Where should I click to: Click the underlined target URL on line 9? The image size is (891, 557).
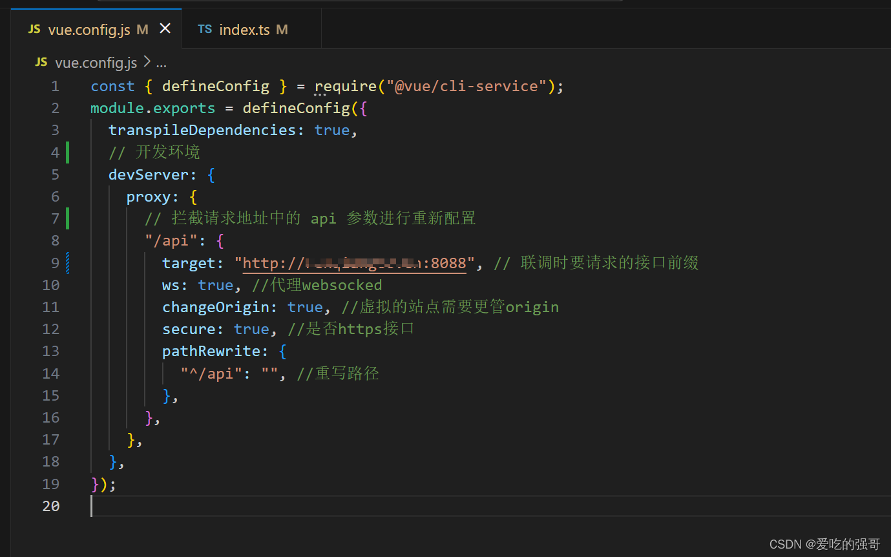(x=354, y=262)
